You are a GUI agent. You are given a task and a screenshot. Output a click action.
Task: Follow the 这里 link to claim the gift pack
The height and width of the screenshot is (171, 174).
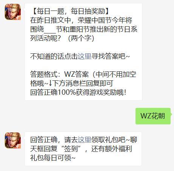point(85,139)
